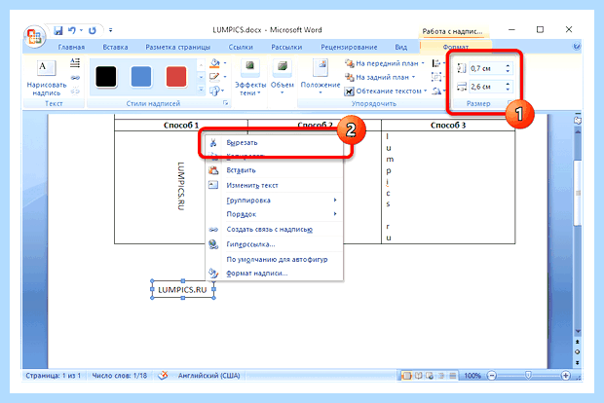Open Обтекание текстом options
Screen dimensions: 604x403
click(387, 92)
